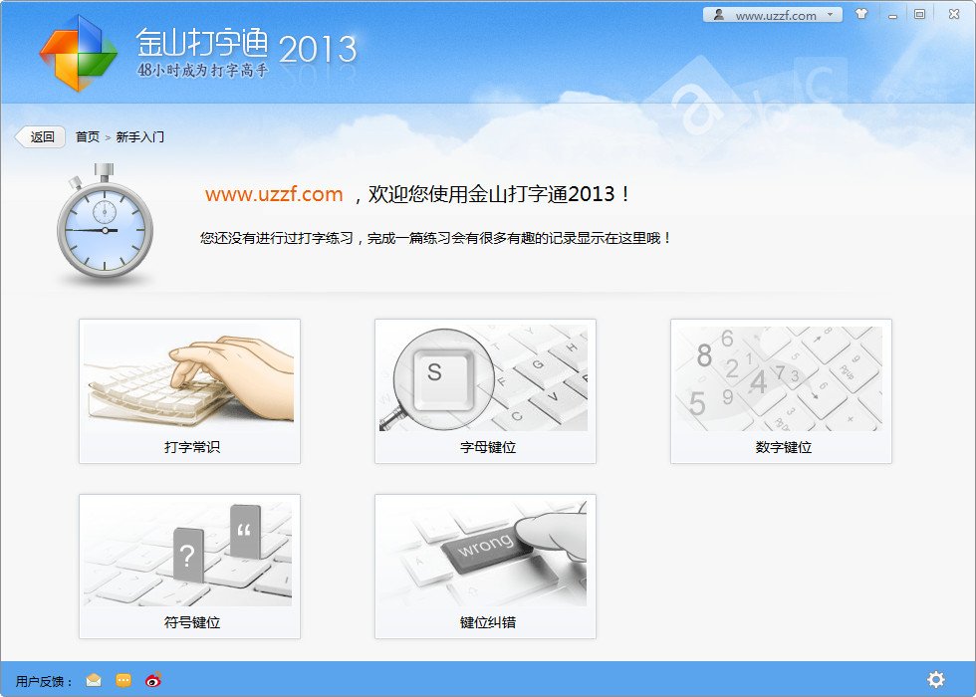
Task: Click the 金山打字通 colorful logo
Action: (x=79, y=54)
